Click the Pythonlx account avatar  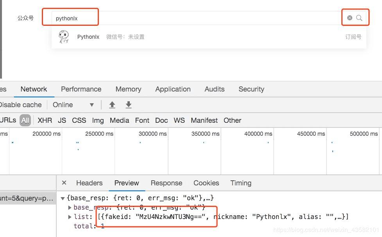tap(64, 37)
